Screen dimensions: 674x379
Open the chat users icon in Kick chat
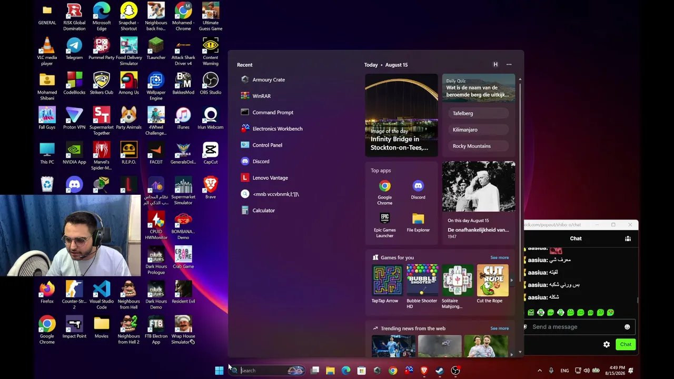[628, 238]
